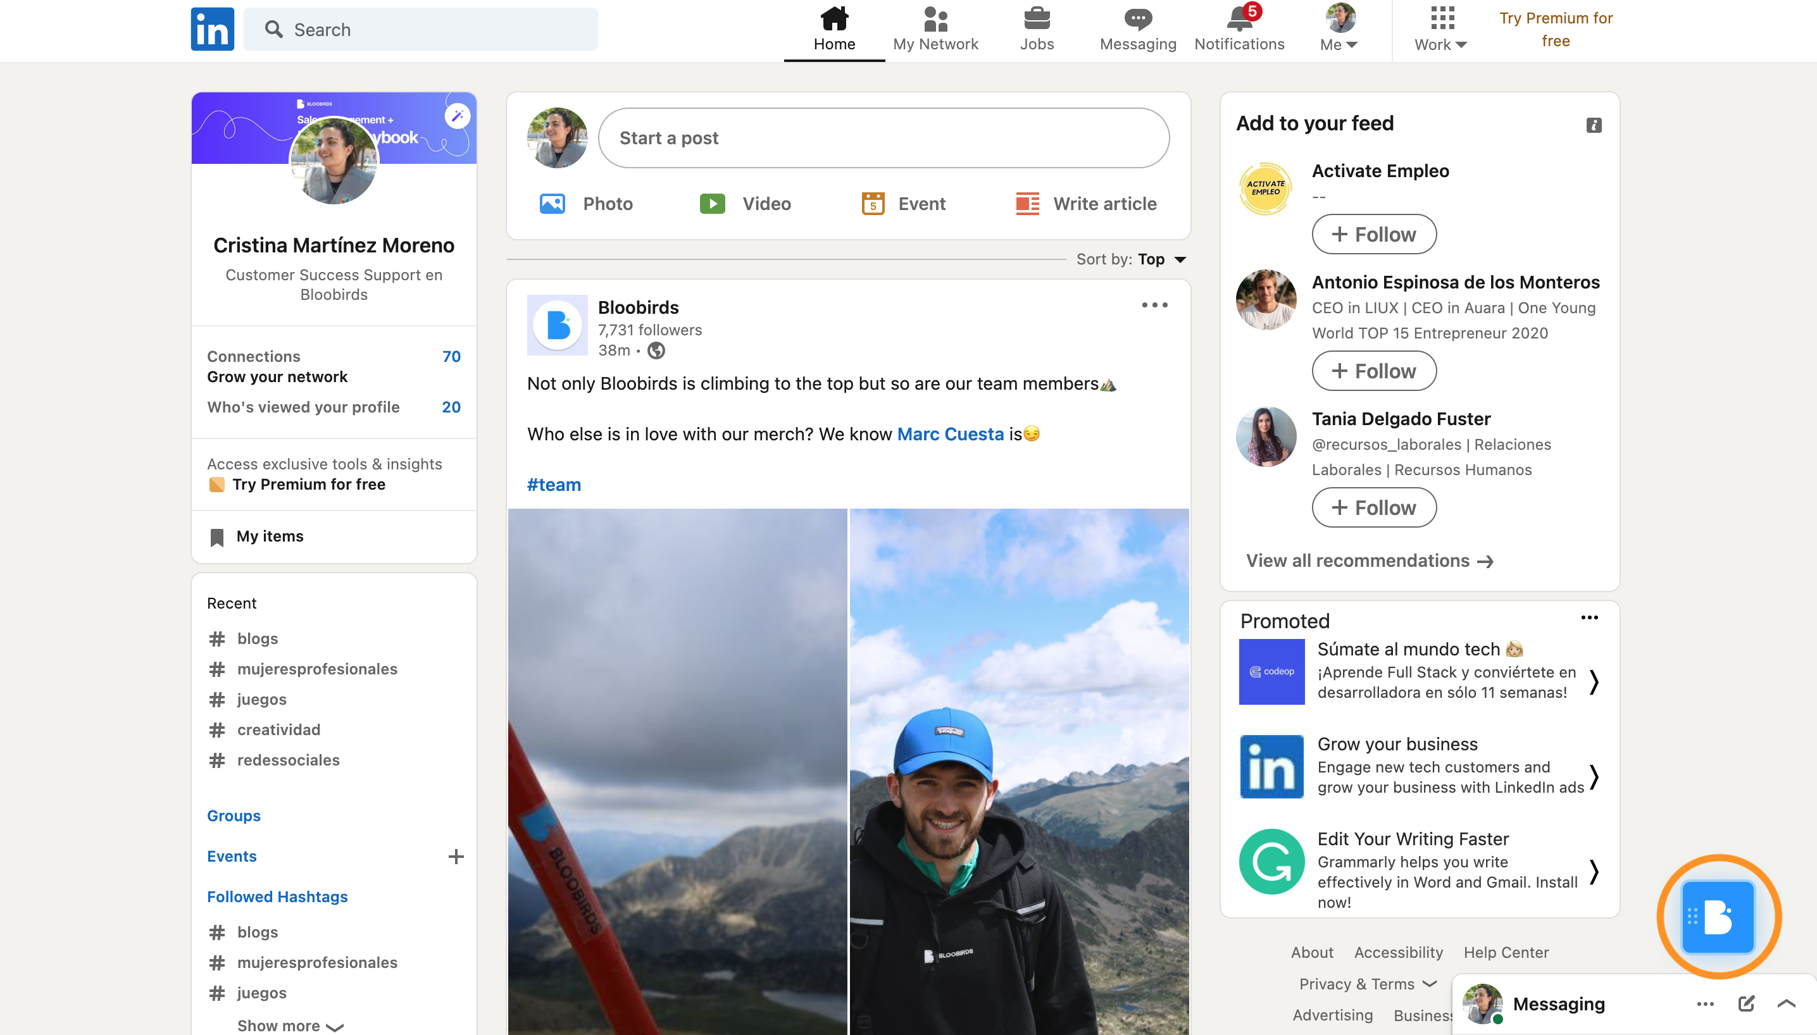Image resolution: width=1817 pixels, height=1035 pixels.
Task: Click the #team hashtag
Action: (x=553, y=484)
